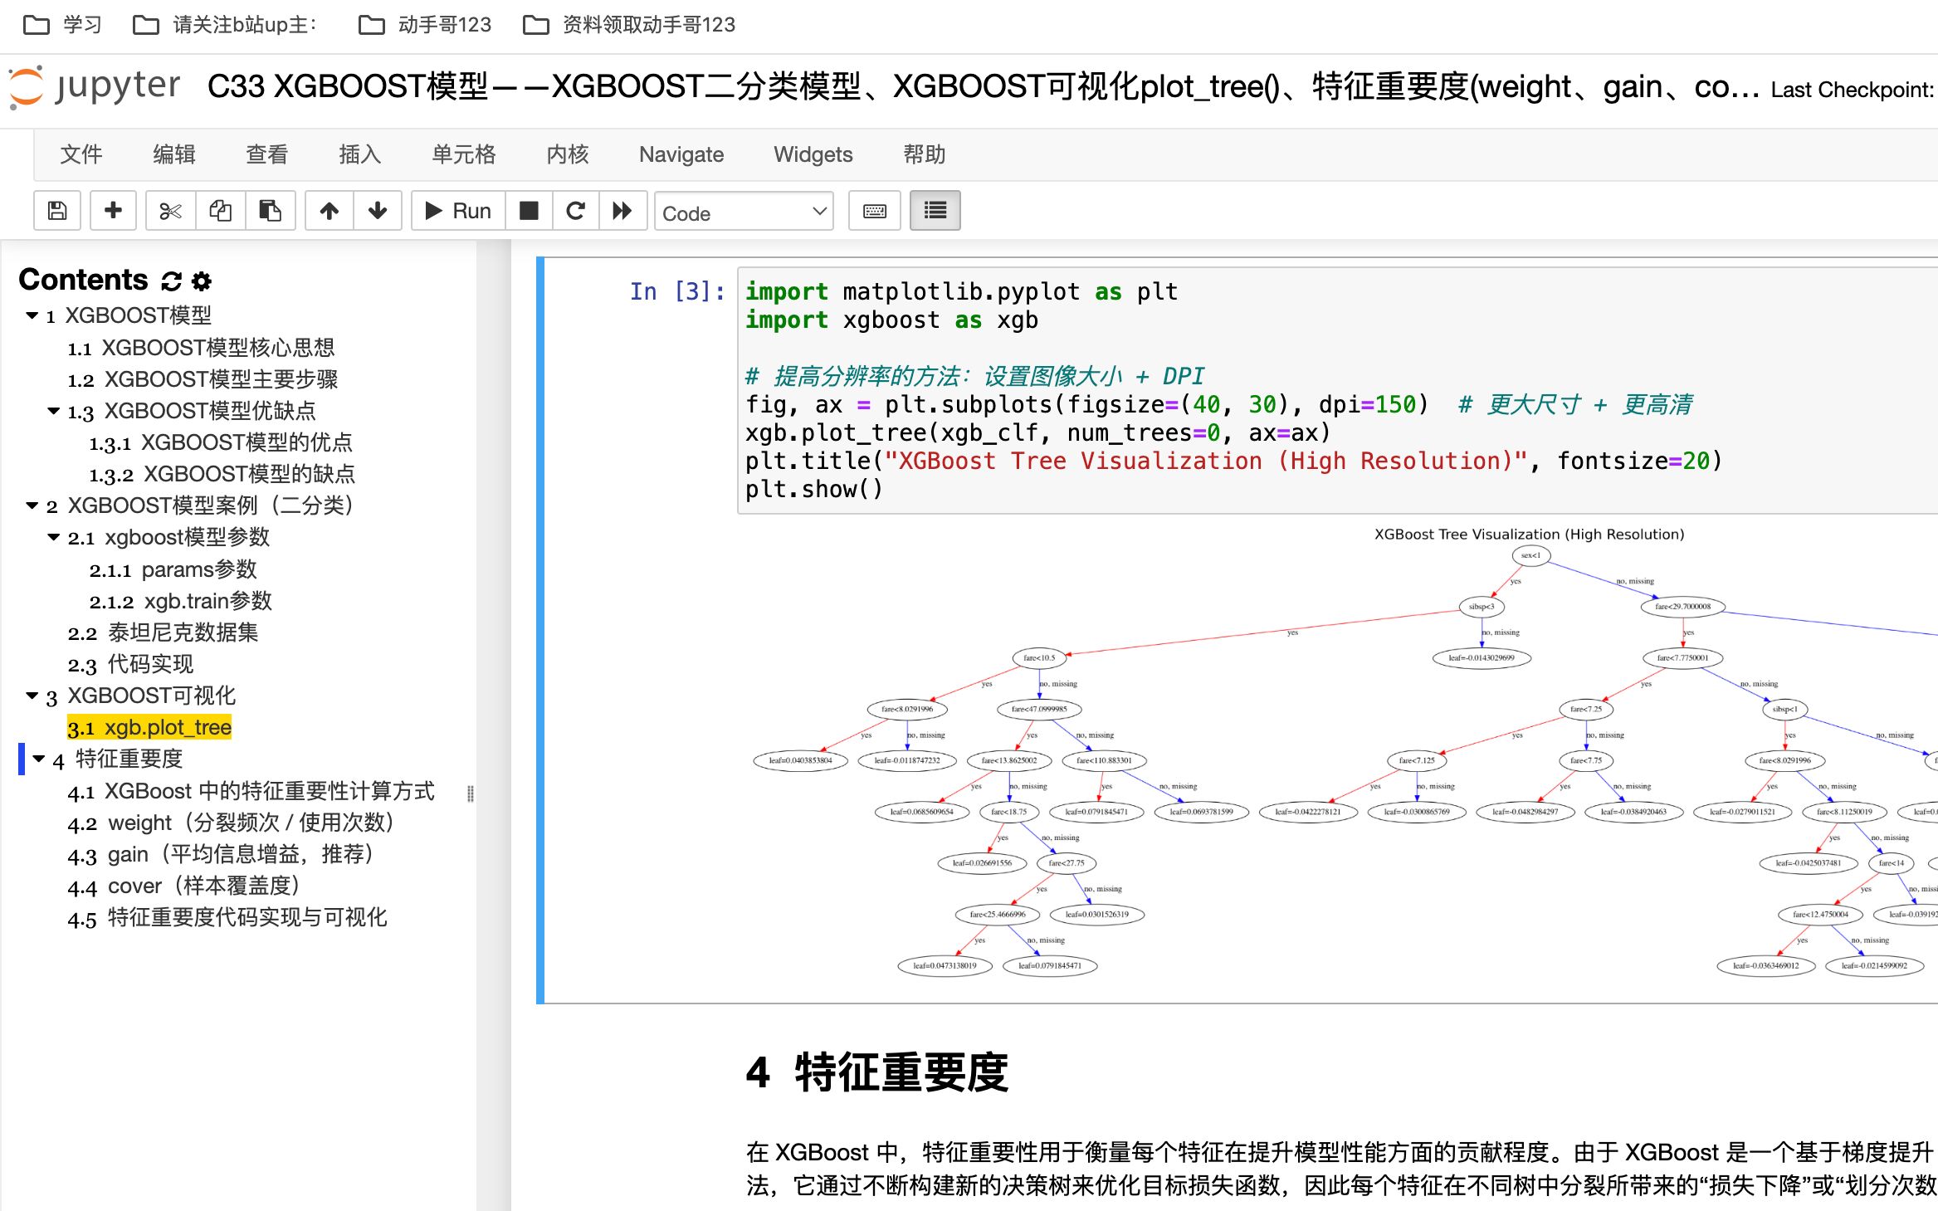Click the save and checkpoint icon
The image size is (1938, 1211).
[57, 211]
